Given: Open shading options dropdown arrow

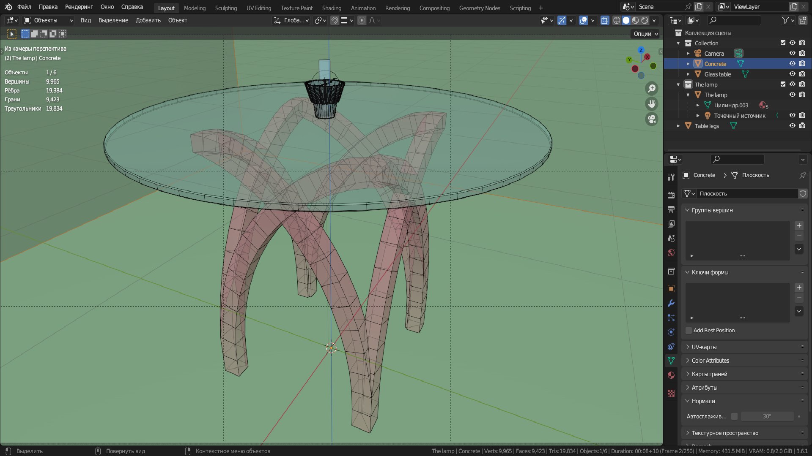Looking at the screenshot, I should pyautogui.click(x=654, y=20).
